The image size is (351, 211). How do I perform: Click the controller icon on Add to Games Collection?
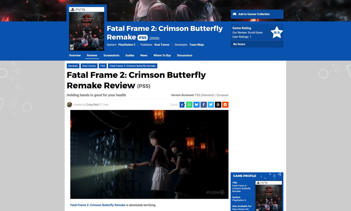tap(235, 14)
